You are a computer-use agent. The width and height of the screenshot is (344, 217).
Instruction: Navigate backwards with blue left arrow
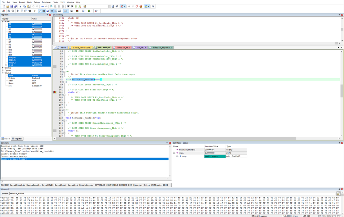click(42, 6)
